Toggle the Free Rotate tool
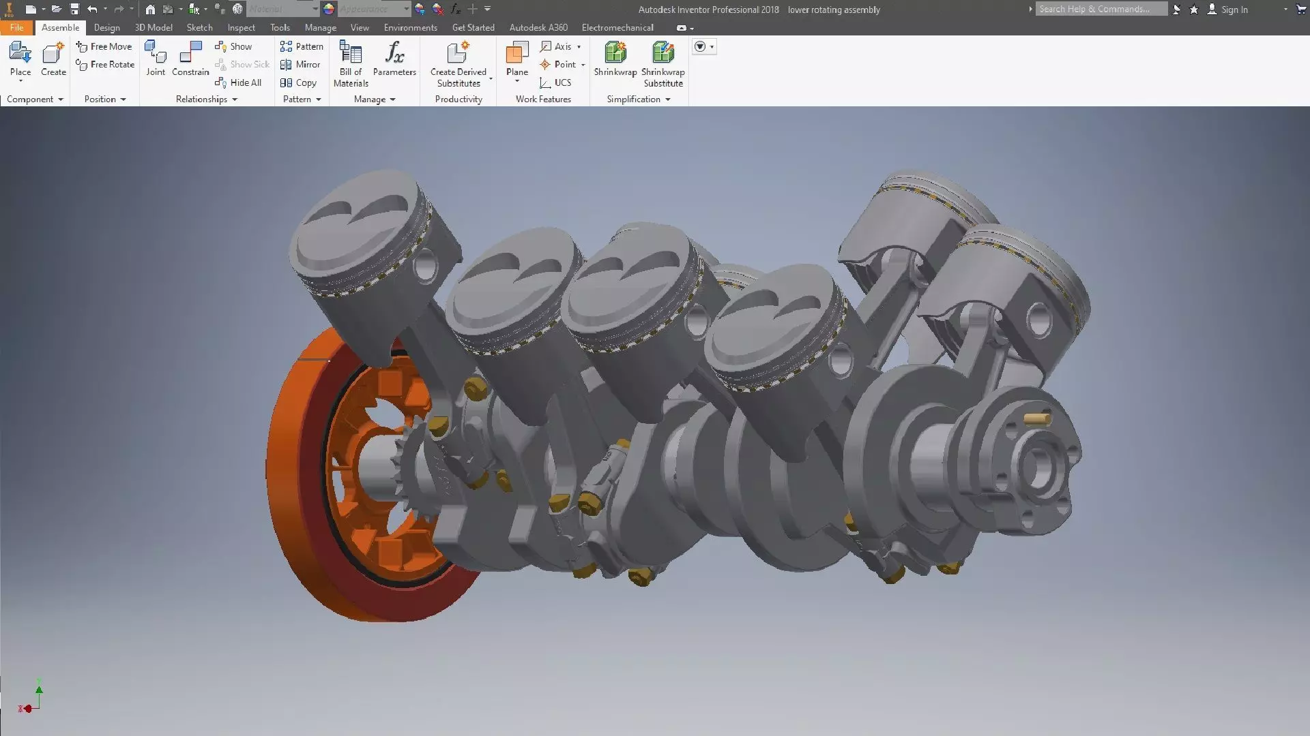The width and height of the screenshot is (1310, 736). pos(105,64)
